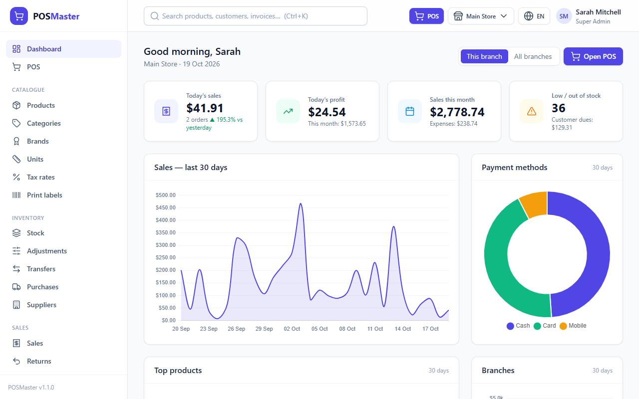The width and height of the screenshot is (639, 399).
Task: Open the Dashboard page from sidebar
Action: point(63,49)
